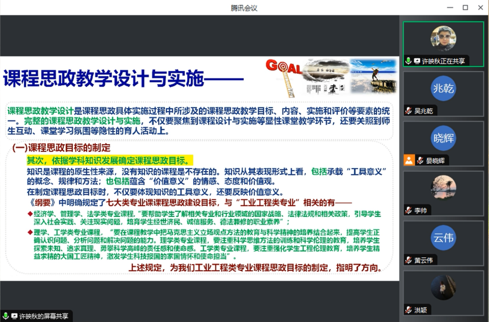This screenshot has height=322, width=489.
Task: Click the 许映秋的屏幕共享 label text
Action: pos(44,316)
